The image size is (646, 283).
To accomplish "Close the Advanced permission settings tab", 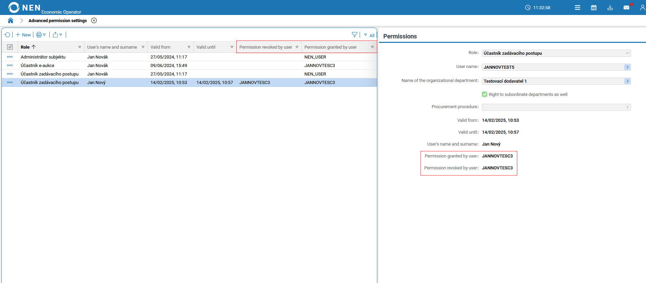I will pos(94,20).
